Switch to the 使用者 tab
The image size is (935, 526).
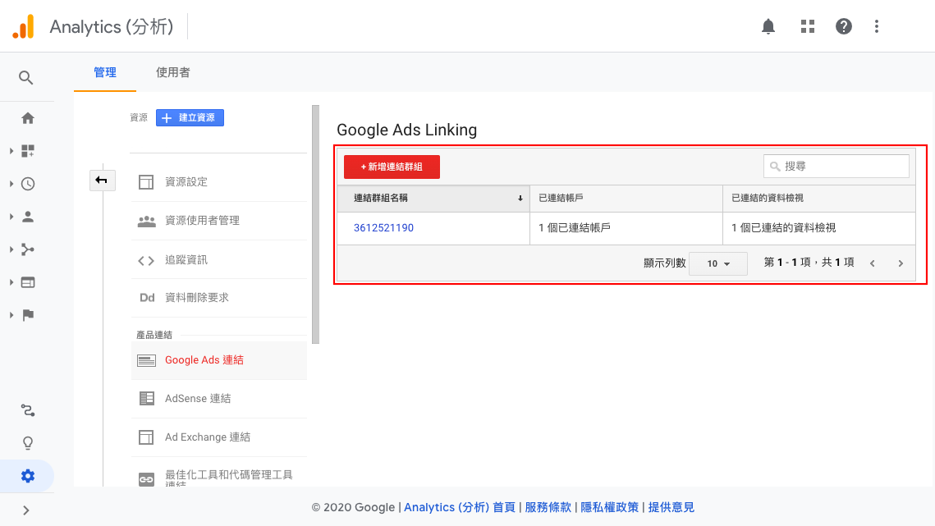[x=173, y=73]
